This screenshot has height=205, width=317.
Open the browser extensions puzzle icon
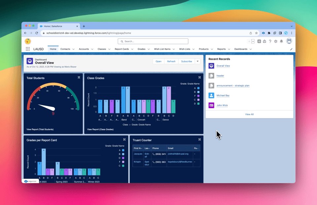pos(269,33)
